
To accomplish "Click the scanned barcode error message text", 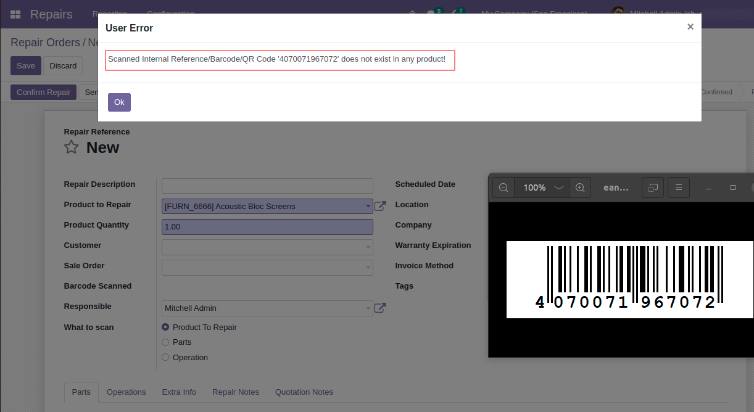I will 277,59.
